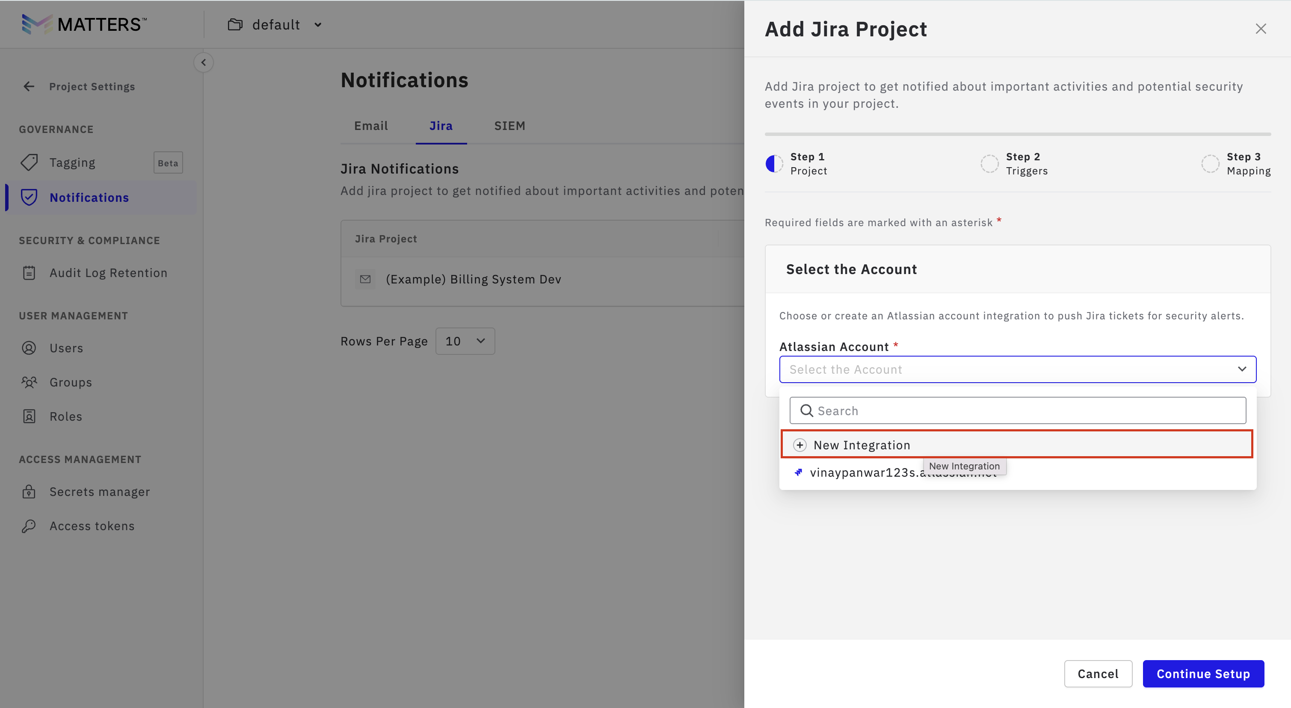Collapse the Atlassian Account dropdown
The width and height of the screenshot is (1291, 708).
1241,369
